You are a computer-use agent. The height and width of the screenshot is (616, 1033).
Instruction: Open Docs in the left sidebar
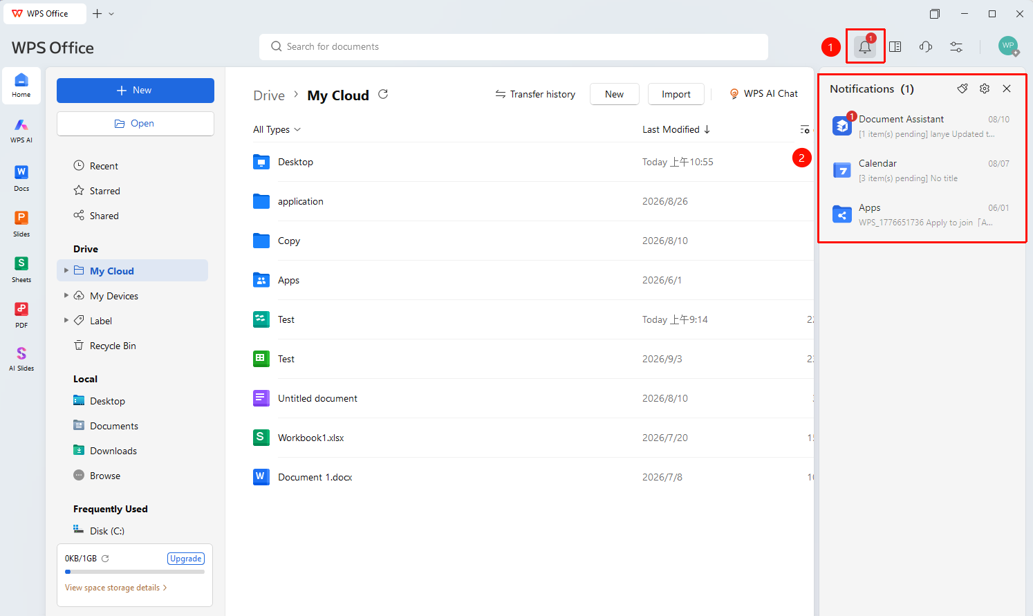pyautogui.click(x=21, y=178)
